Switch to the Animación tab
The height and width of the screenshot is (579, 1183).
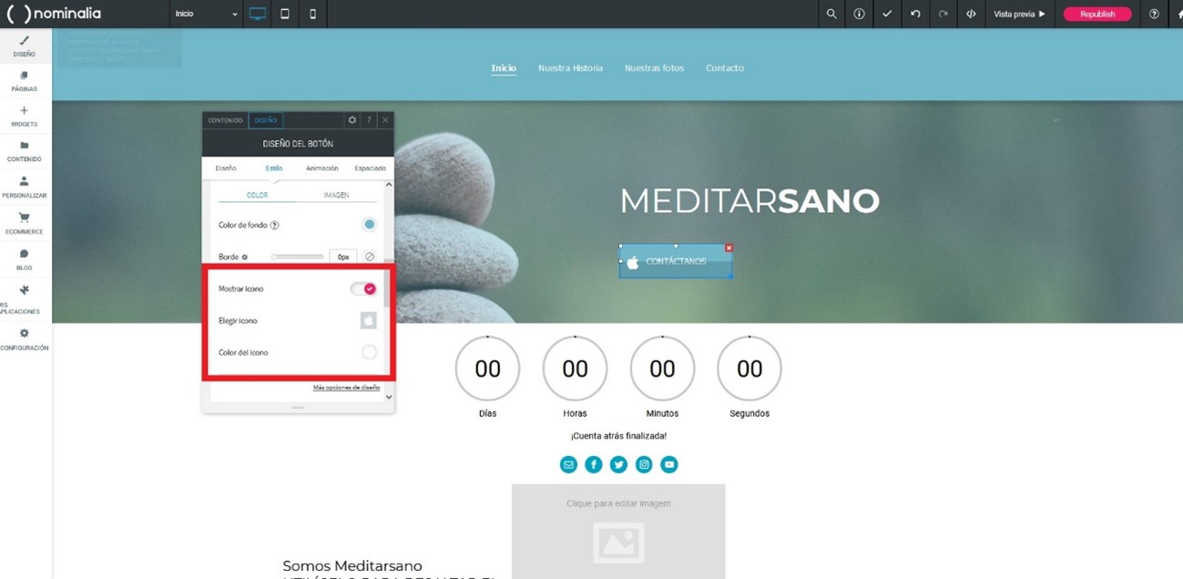click(x=322, y=168)
